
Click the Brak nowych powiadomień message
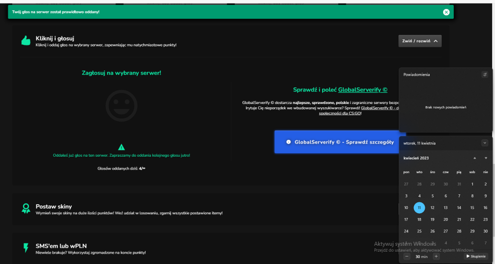[x=446, y=107]
